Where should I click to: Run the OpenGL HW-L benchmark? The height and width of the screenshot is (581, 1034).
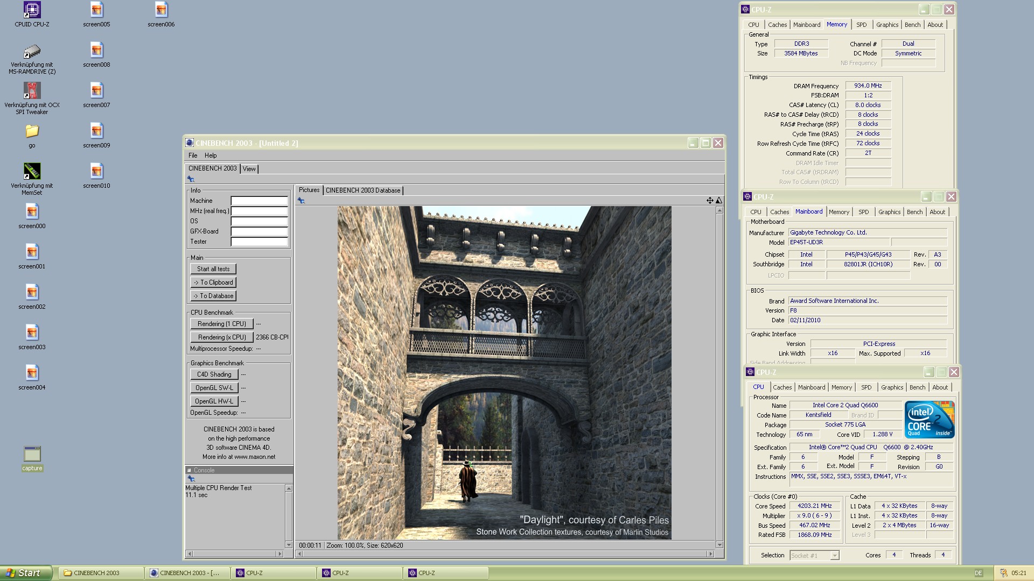[214, 401]
